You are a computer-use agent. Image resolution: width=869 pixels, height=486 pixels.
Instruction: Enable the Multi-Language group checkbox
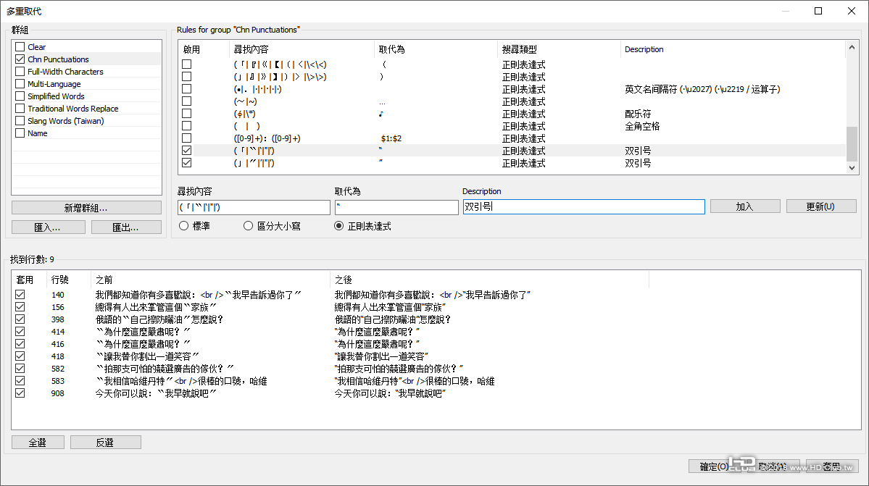[x=20, y=83]
